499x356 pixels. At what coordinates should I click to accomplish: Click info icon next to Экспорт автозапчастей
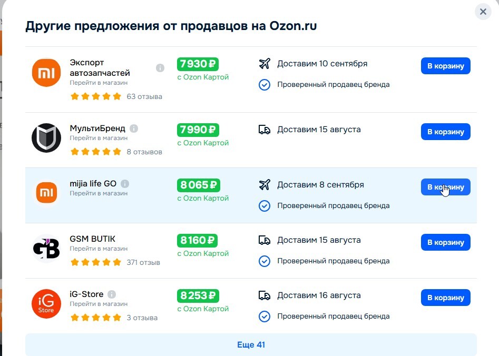160,68
